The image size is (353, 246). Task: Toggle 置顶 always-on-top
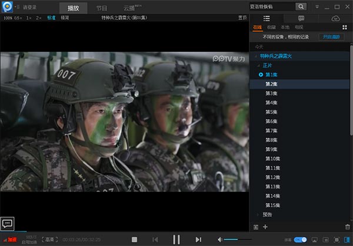click(242, 18)
